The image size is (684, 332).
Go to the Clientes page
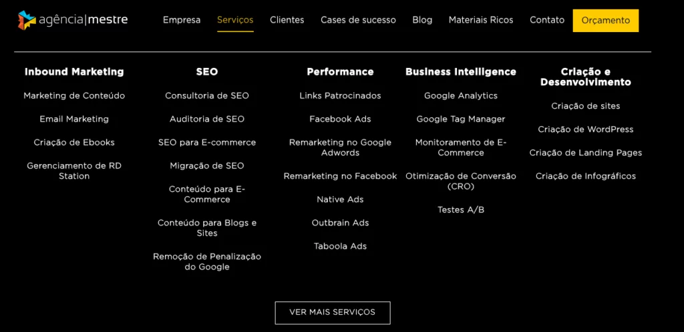287,20
